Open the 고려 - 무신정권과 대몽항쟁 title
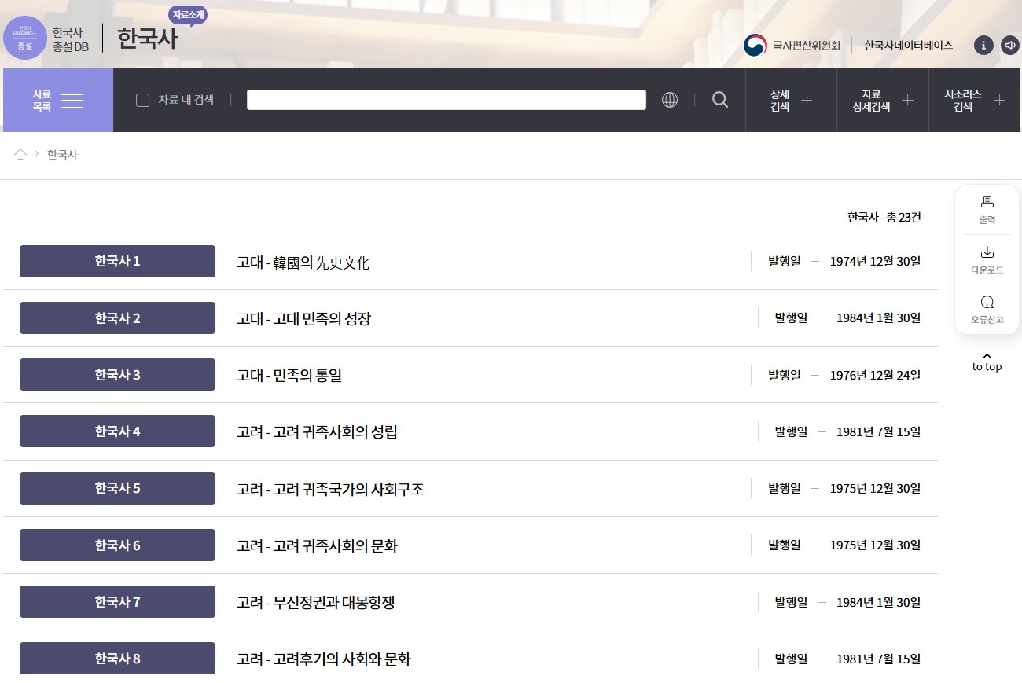 (315, 603)
